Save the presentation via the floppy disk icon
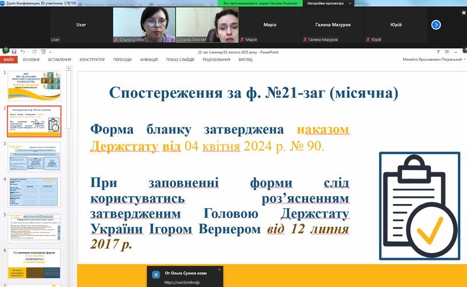Screen dimensions: 467x287 click(x=14, y=52)
